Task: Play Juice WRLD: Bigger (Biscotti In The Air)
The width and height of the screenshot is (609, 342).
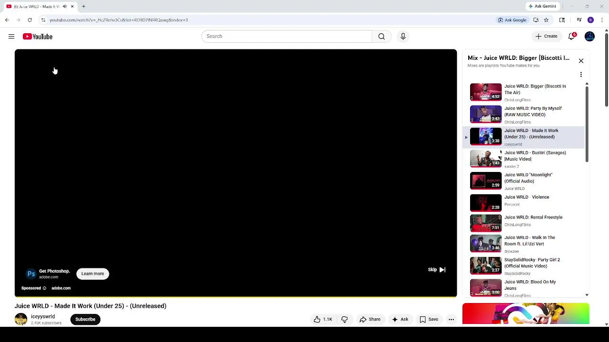Action: 523,93
